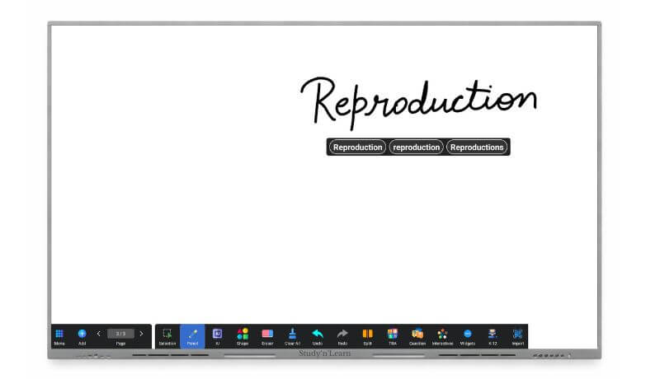The image size is (660, 379).
Task: Add a new page with Add button
Action: (x=82, y=334)
